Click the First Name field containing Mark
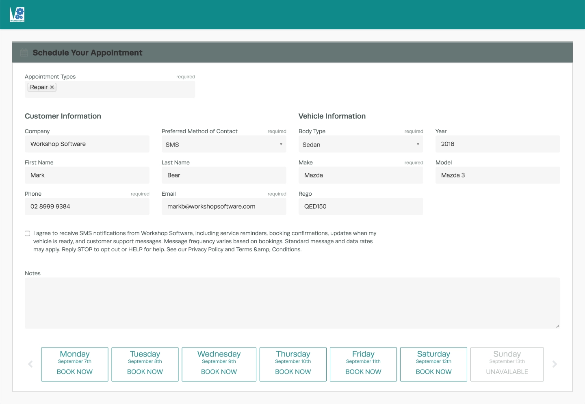Screen dimensions: 585x404 coord(87,175)
